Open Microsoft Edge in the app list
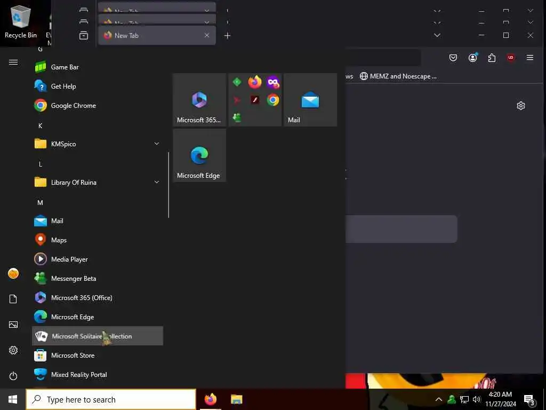Image resolution: width=546 pixels, height=410 pixels. click(x=97, y=317)
